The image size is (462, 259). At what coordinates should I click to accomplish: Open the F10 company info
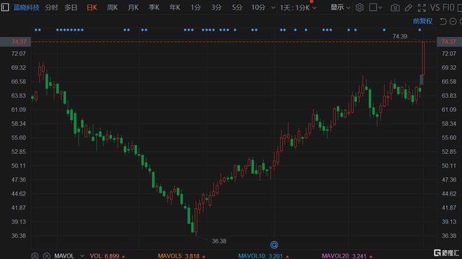tap(449, 8)
